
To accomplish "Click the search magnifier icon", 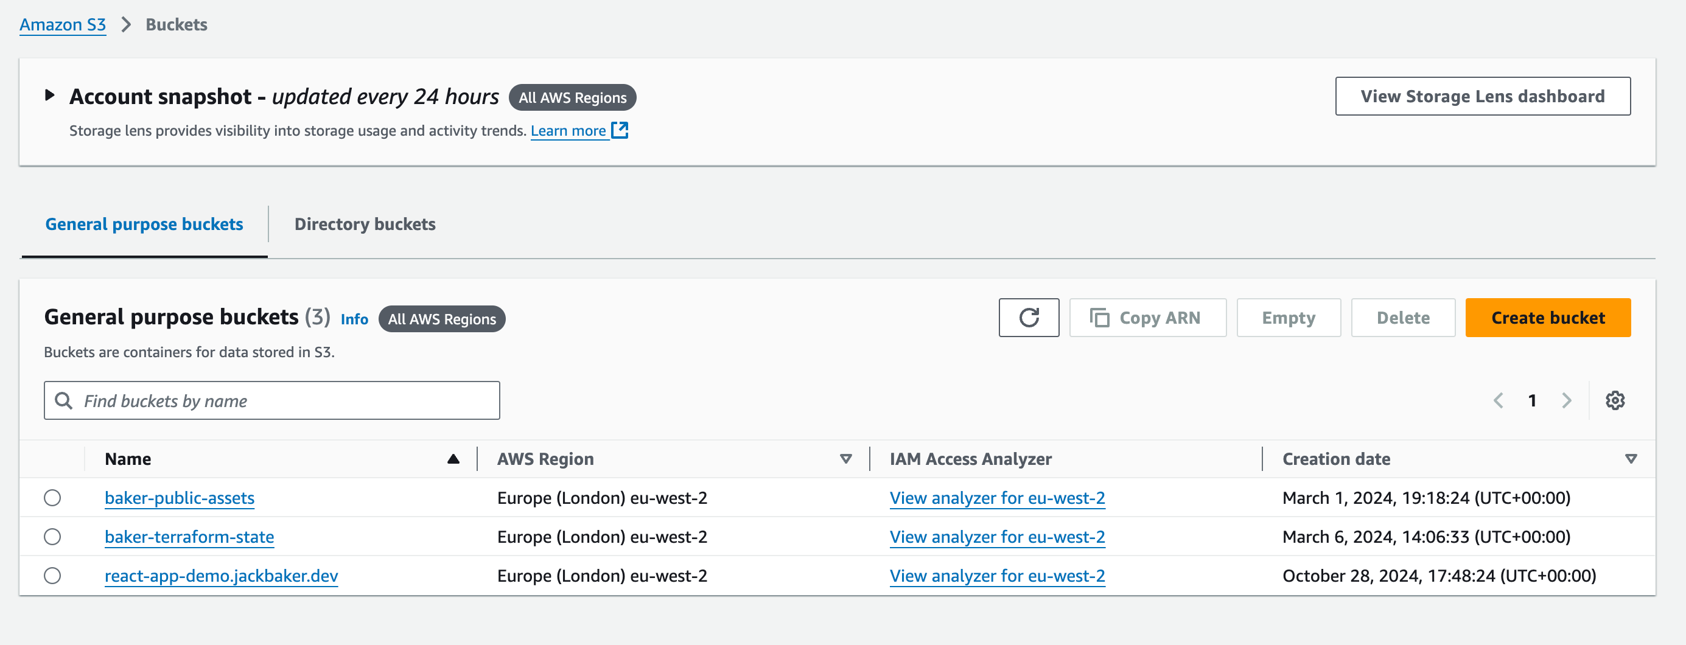I will (x=63, y=400).
